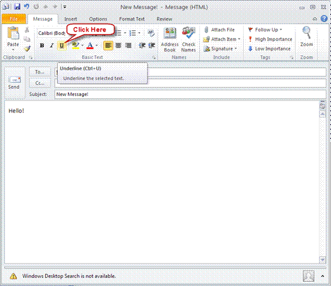Viewport: 331px width, 286px height.
Task: Open Outlook Help question mark icon
Action: (x=324, y=18)
